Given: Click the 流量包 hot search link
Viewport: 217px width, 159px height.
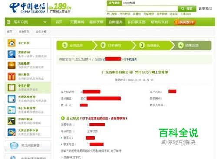Looking at the screenshot, I should click(x=137, y=14).
